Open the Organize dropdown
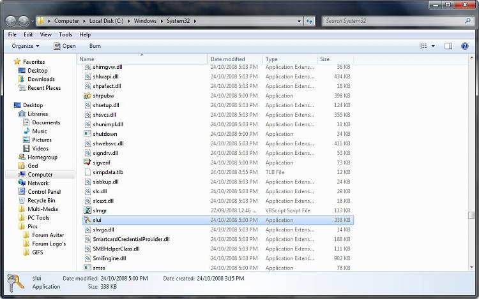 click(x=26, y=46)
